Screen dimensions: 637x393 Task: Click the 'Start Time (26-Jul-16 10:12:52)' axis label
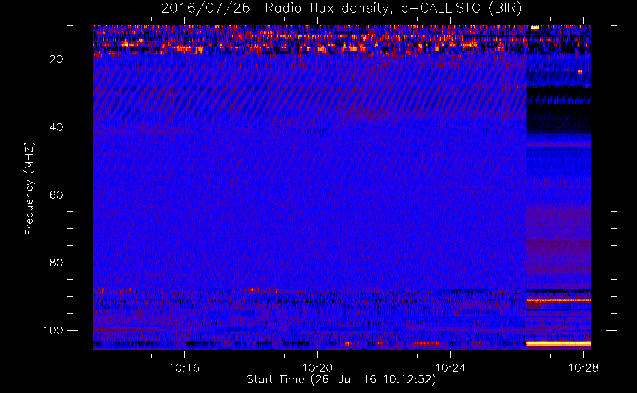[x=341, y=380]
